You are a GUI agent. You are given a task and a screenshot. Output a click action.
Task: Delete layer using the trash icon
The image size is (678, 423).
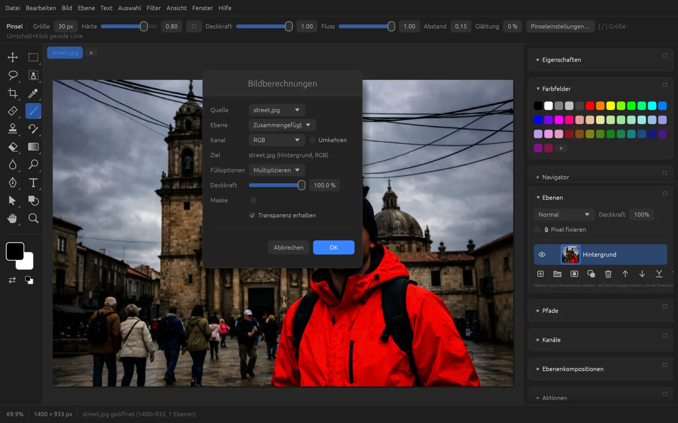click(608, 274)
